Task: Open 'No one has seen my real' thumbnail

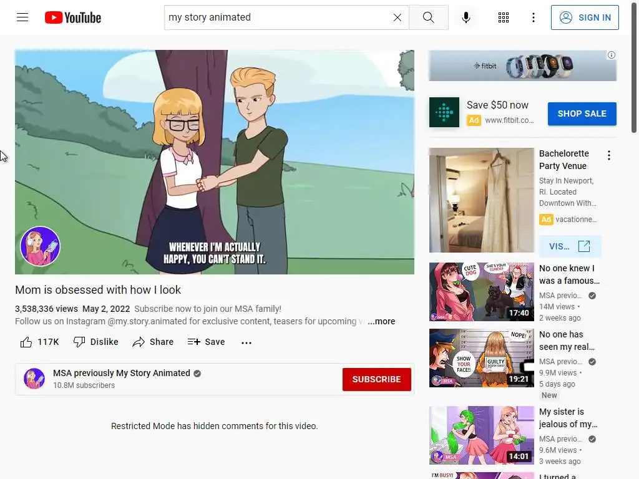Action: point(482,358)
